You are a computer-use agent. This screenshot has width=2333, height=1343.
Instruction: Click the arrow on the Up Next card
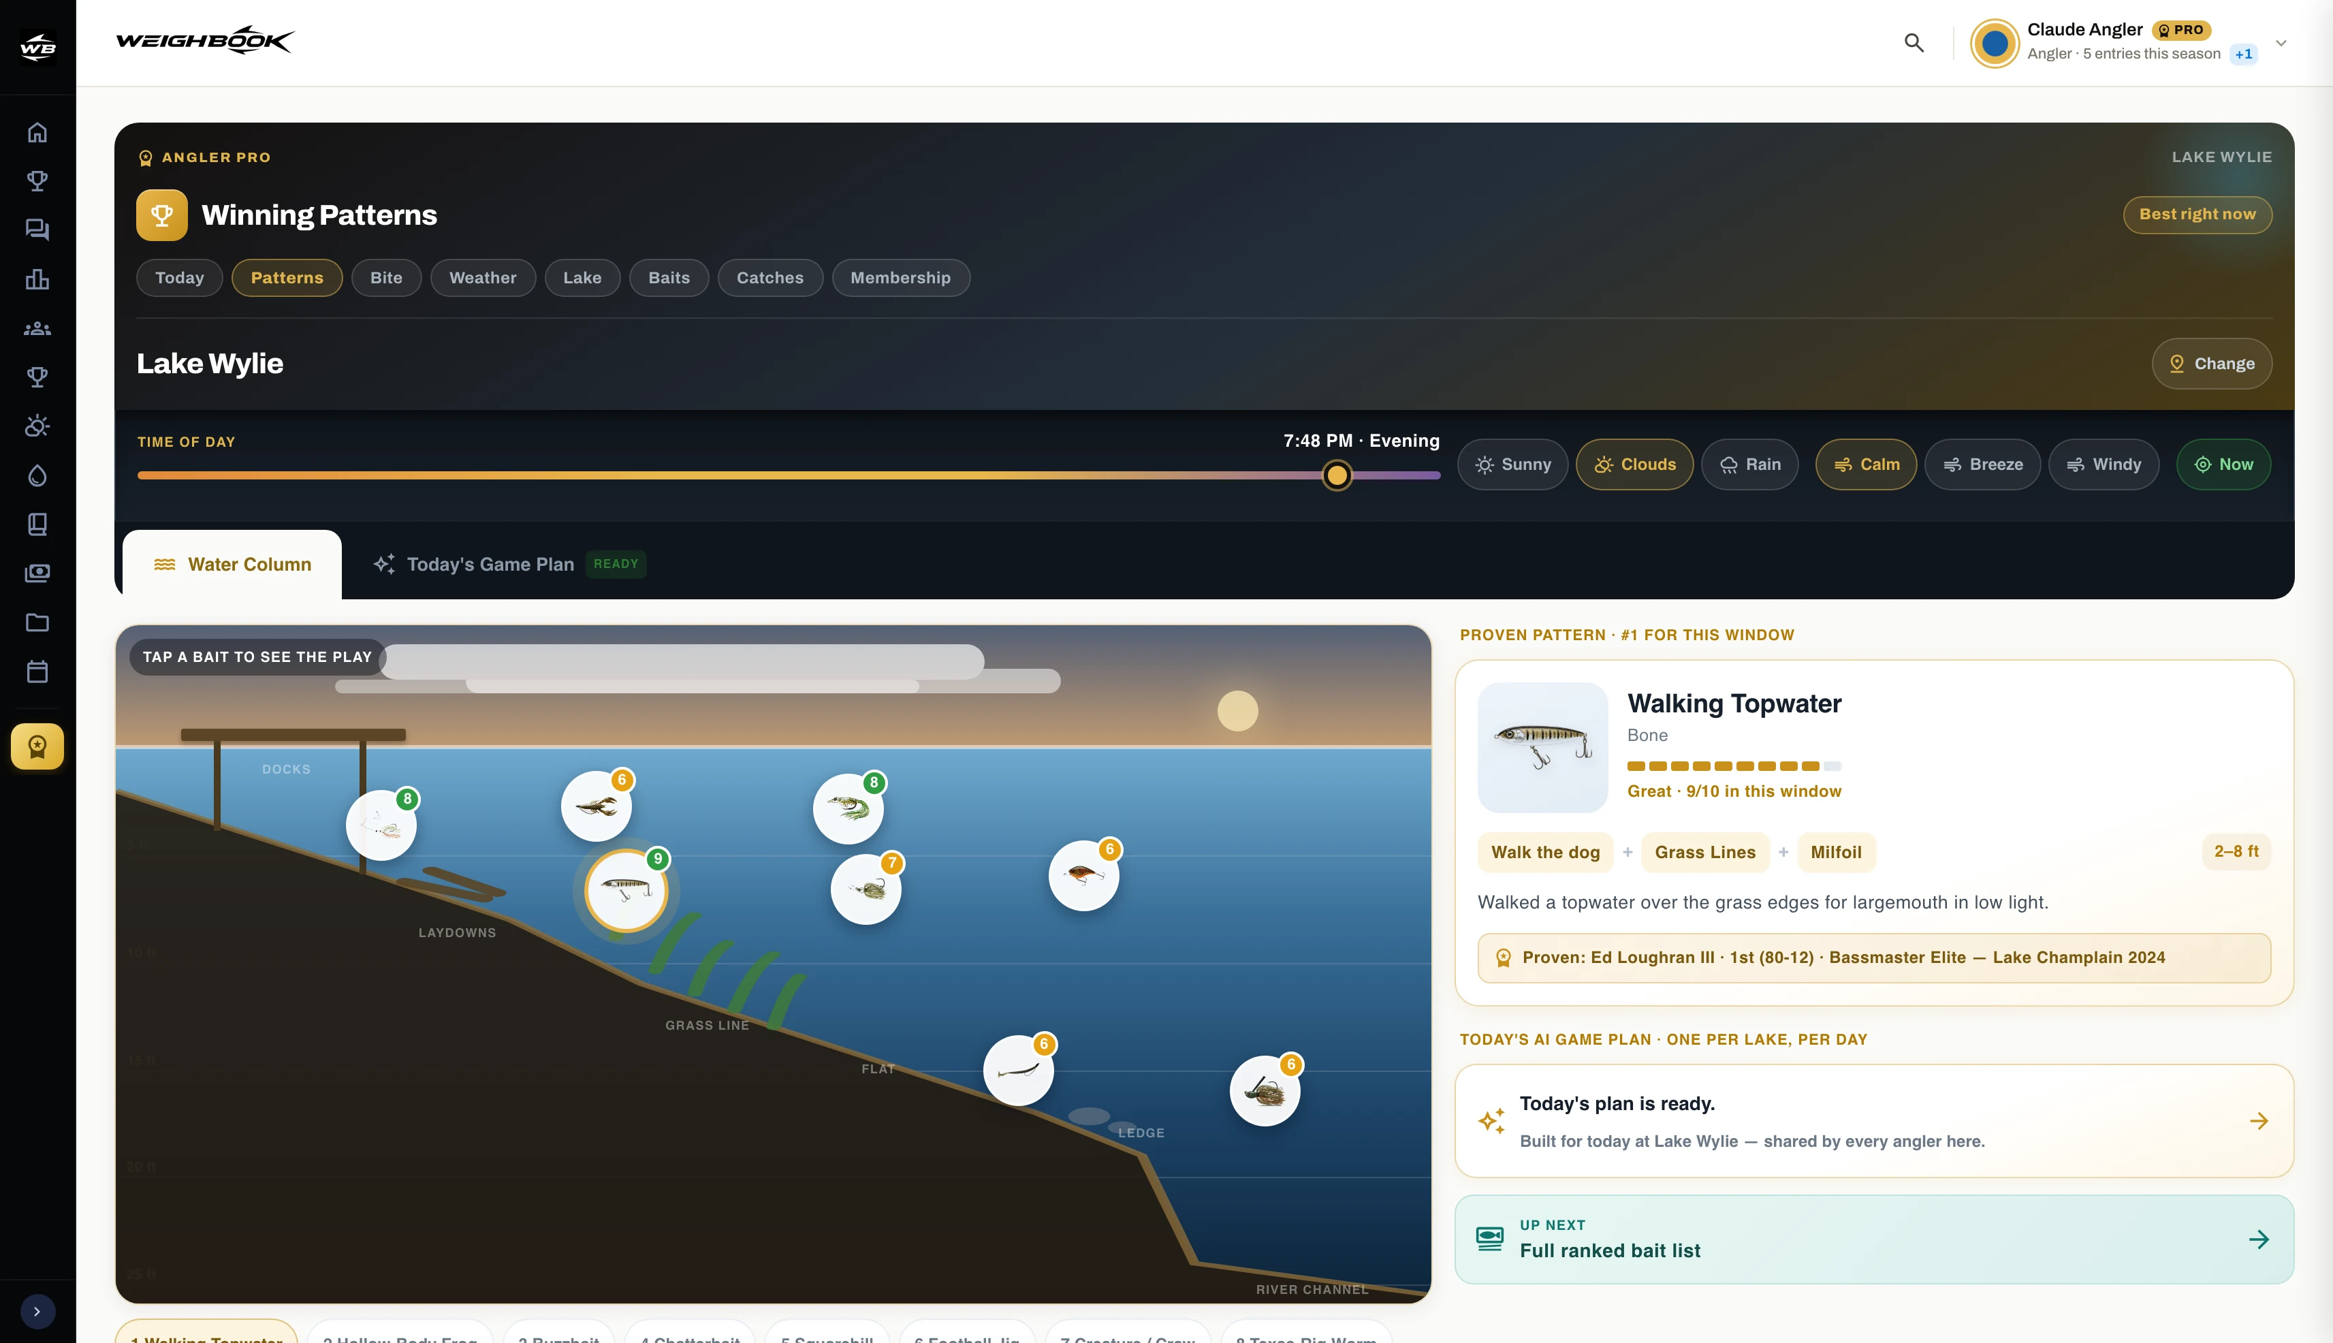click(2258, 1239)
